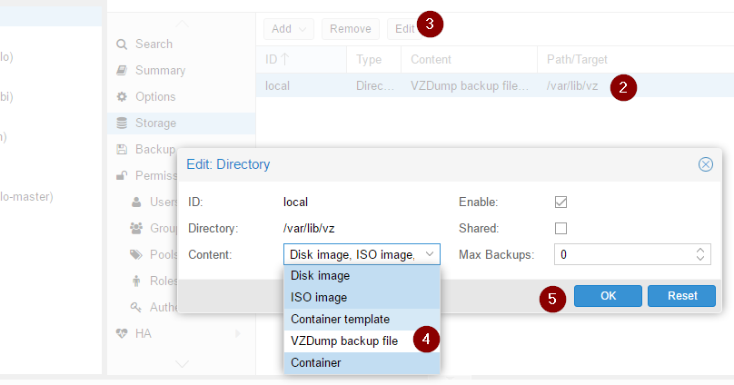Click the Content field text

[352, 254]
